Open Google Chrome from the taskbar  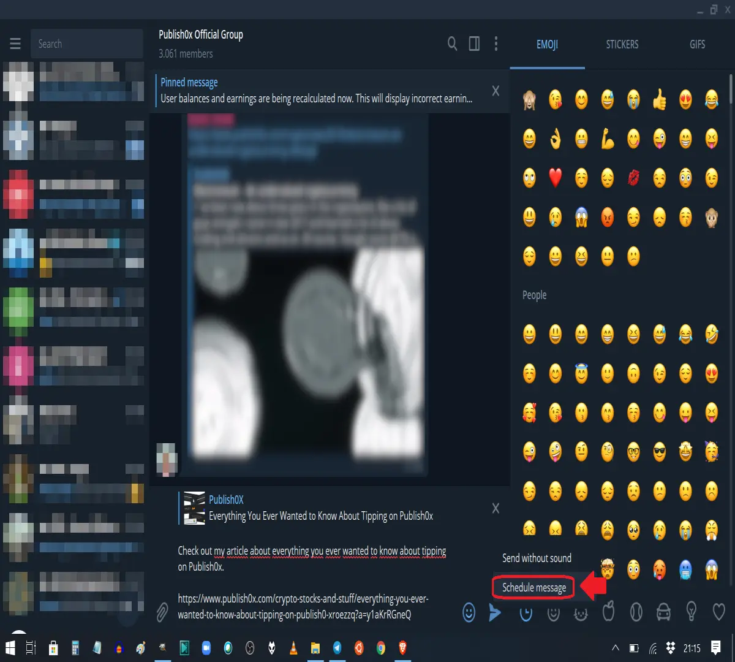[380, 648]
